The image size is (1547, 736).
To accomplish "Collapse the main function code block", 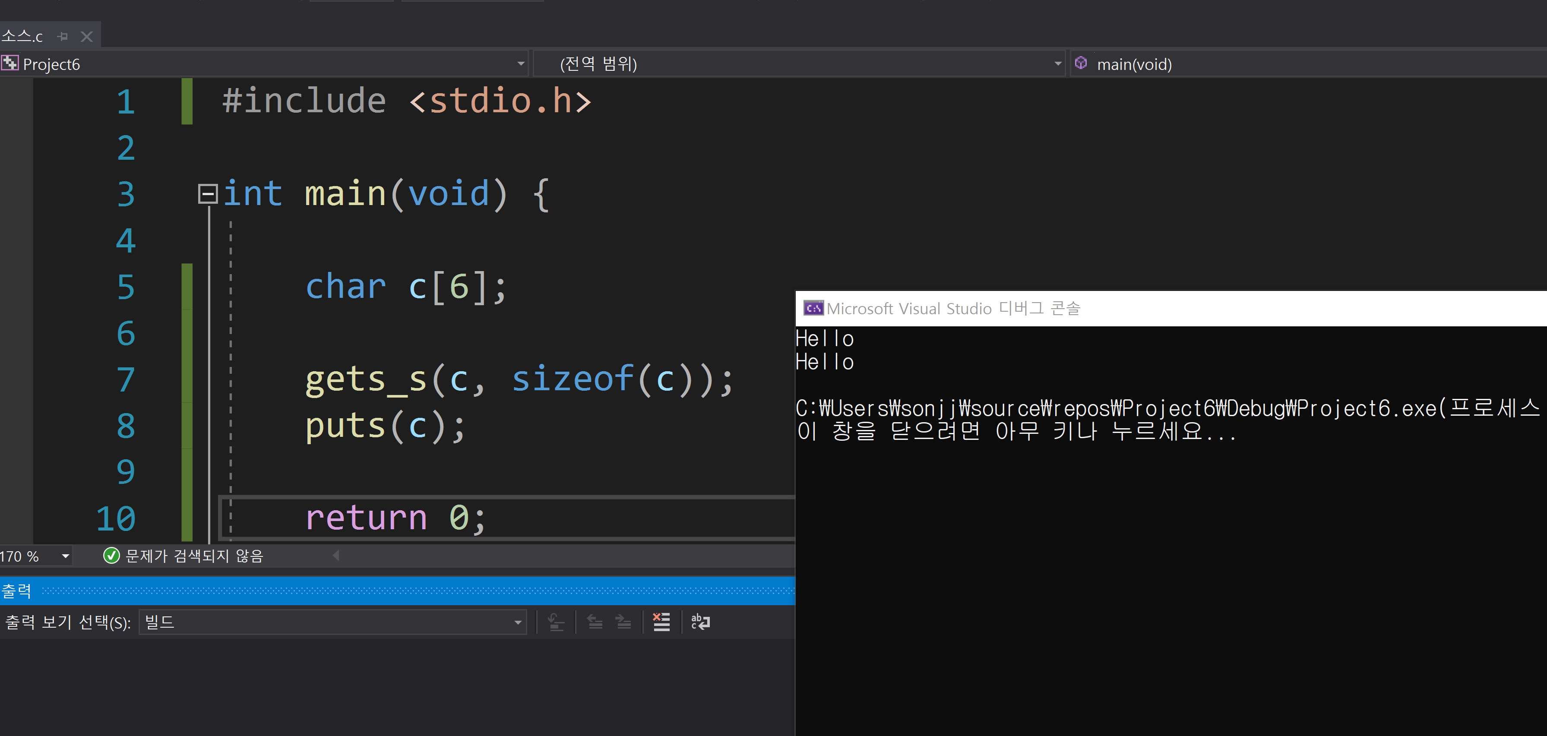I will 208,193.
